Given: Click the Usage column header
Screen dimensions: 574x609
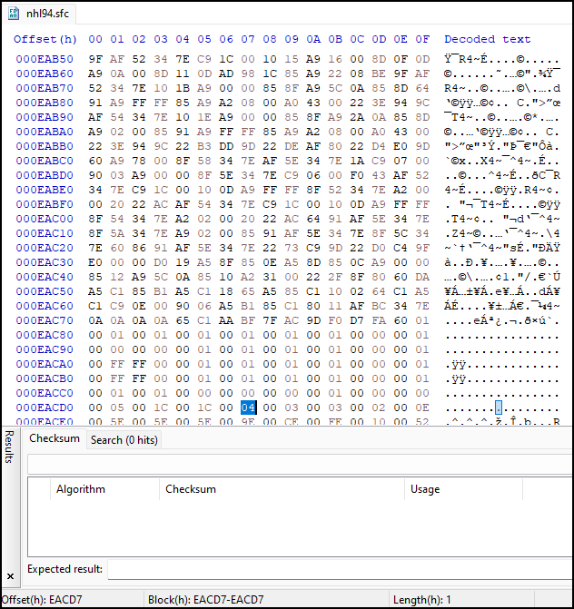Looking at the screenshot, I should coord(425,489).
